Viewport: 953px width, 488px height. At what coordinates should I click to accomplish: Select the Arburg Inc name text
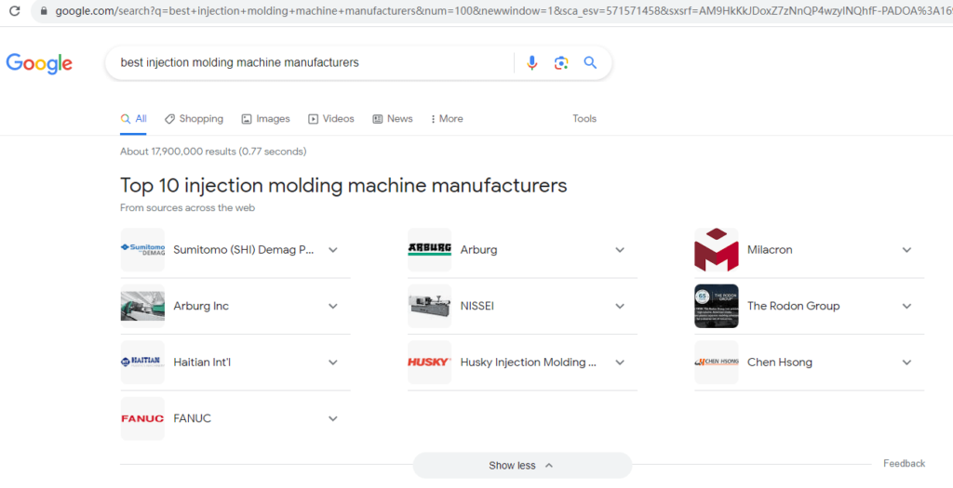(x=201, y=306)
